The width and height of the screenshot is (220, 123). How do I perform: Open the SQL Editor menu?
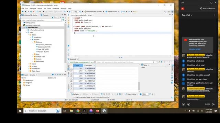coord(47,9)
